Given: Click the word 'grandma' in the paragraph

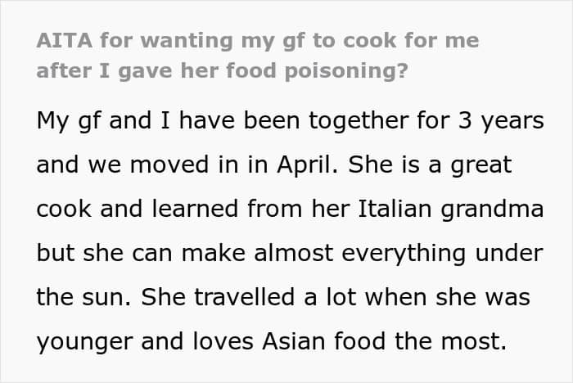Looking at the screenshot, I should tap(492, 210).
